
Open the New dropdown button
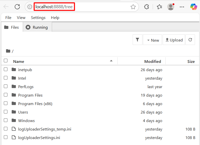click(x=152, y=40)
